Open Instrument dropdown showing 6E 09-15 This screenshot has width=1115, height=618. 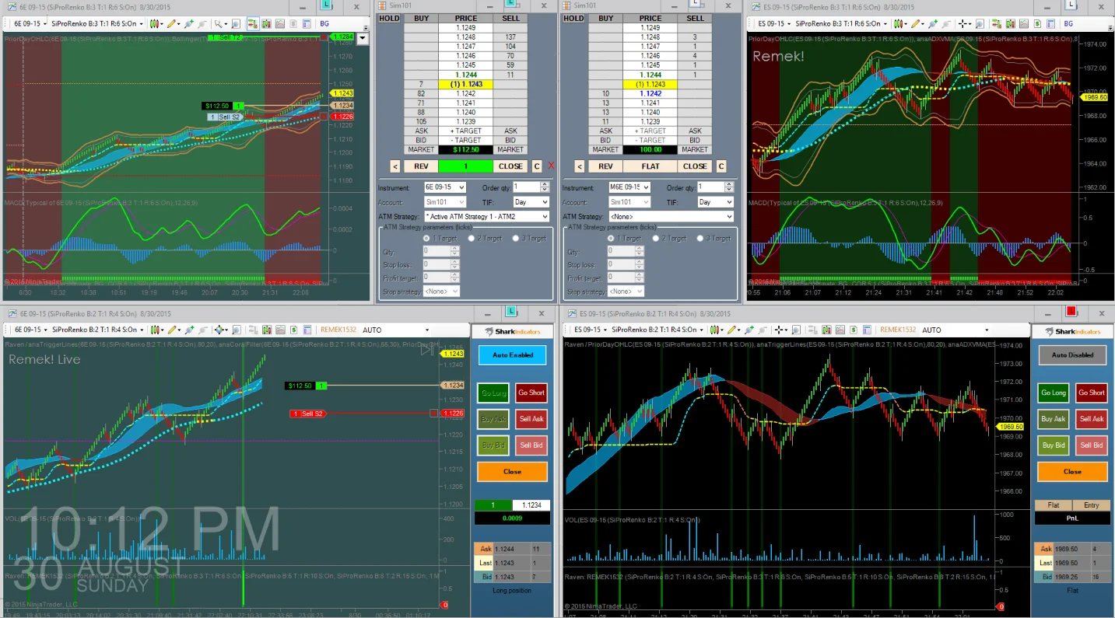pos(445,187)
